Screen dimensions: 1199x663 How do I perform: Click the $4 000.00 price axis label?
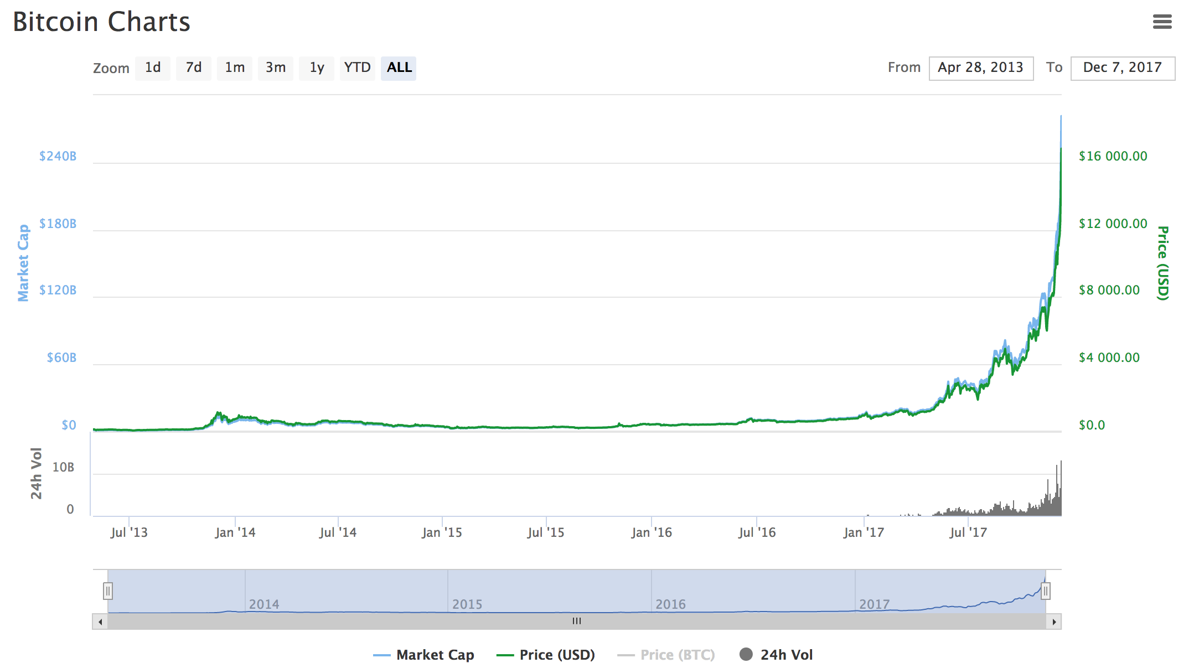click(1109, 358)
